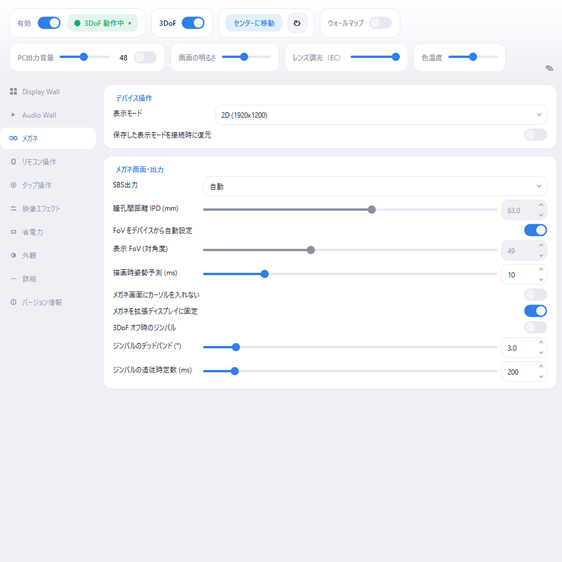The width and height of the screenshot is (562, 562).
Task: Click the 詳細 ellipsis icon
Action: (x=13, y=279)
